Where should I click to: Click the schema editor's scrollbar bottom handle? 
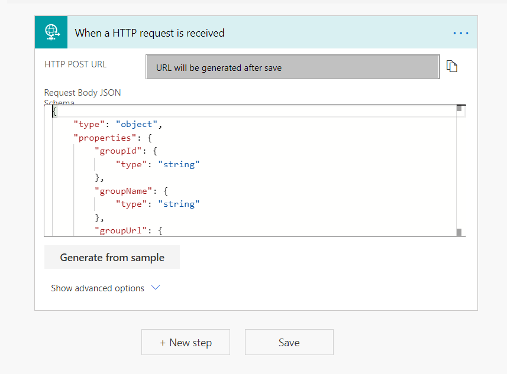click(459, 232)
